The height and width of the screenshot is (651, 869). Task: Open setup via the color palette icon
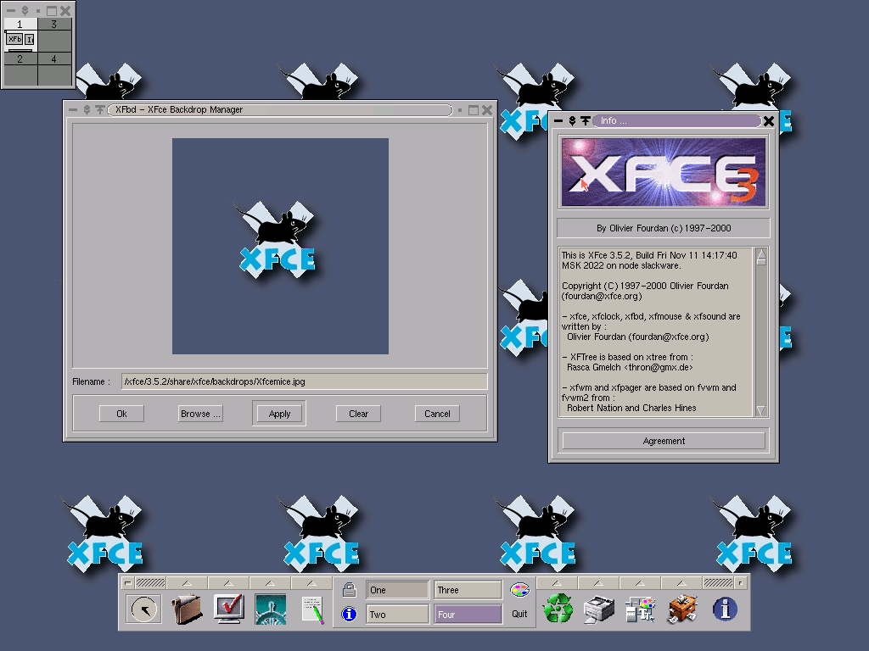520,590
